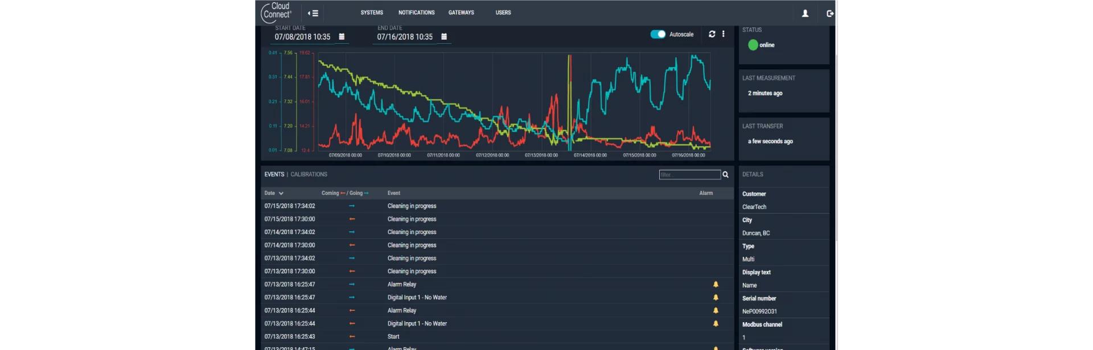
Task: Click the 'Name' display text value
Action: coord(750,285)
